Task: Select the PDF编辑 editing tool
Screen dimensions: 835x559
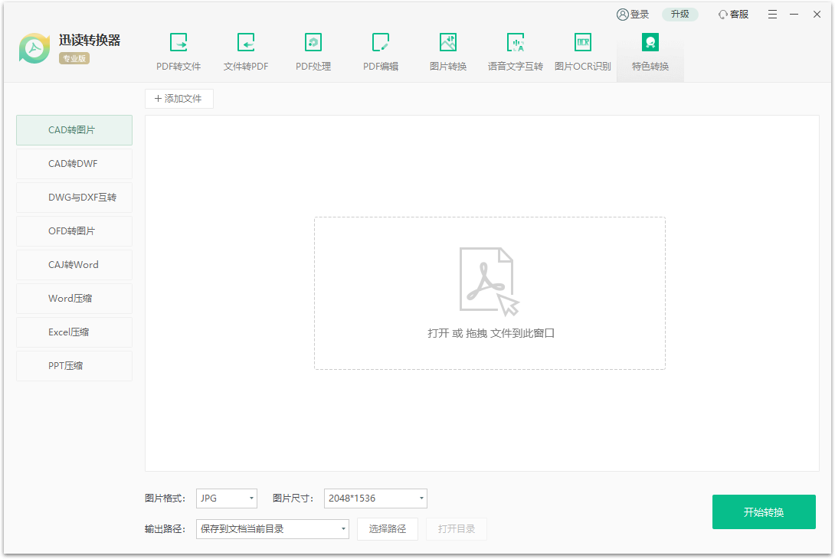Action: point(381,51)
